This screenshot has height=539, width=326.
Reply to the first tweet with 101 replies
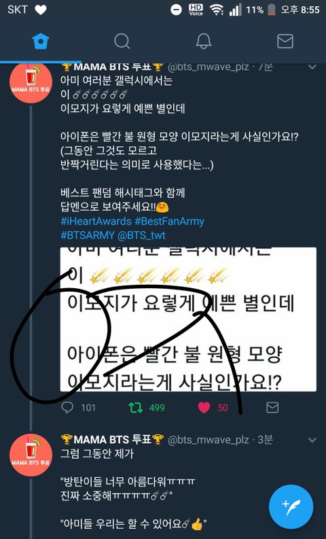pos(67,408)
